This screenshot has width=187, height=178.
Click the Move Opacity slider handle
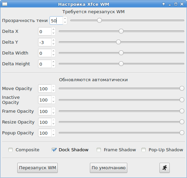(x=182, y=88)
